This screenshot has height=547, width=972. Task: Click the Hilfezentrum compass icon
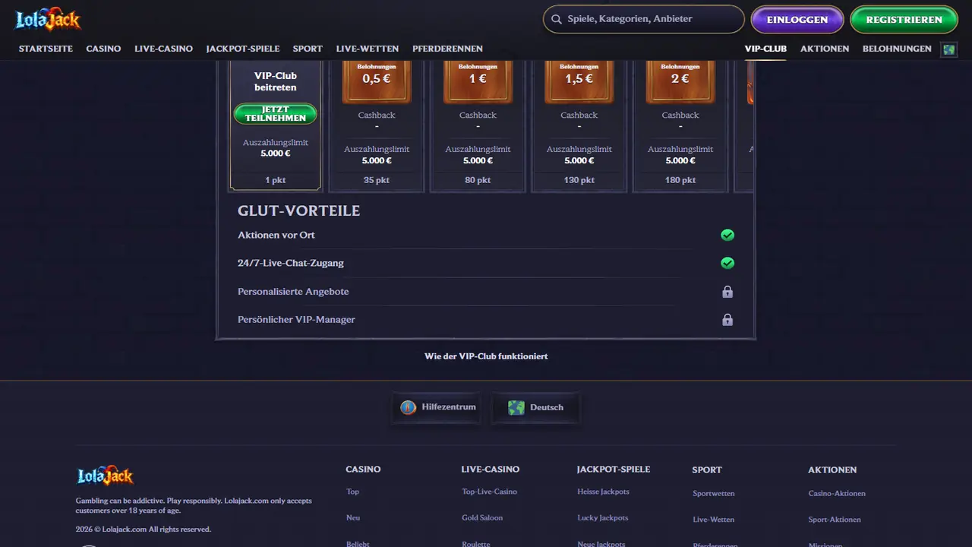coord(409,407)
